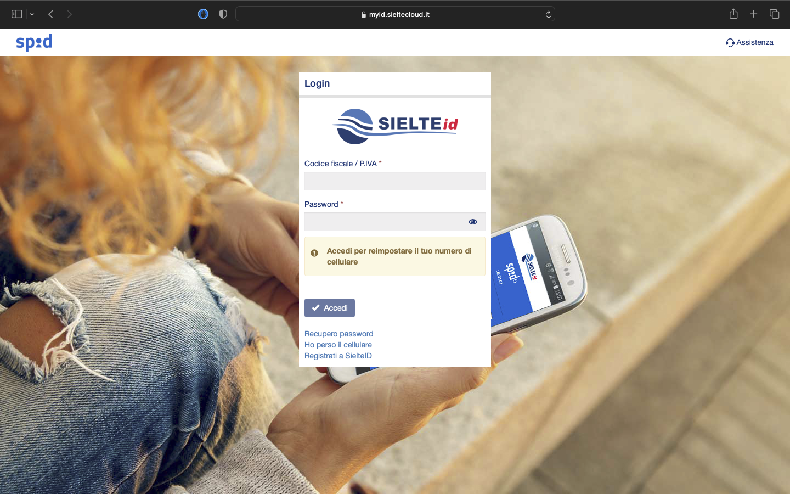This screenshot has width=790, height=494.
Task: Show tab overview
Action: coord(774,14)
